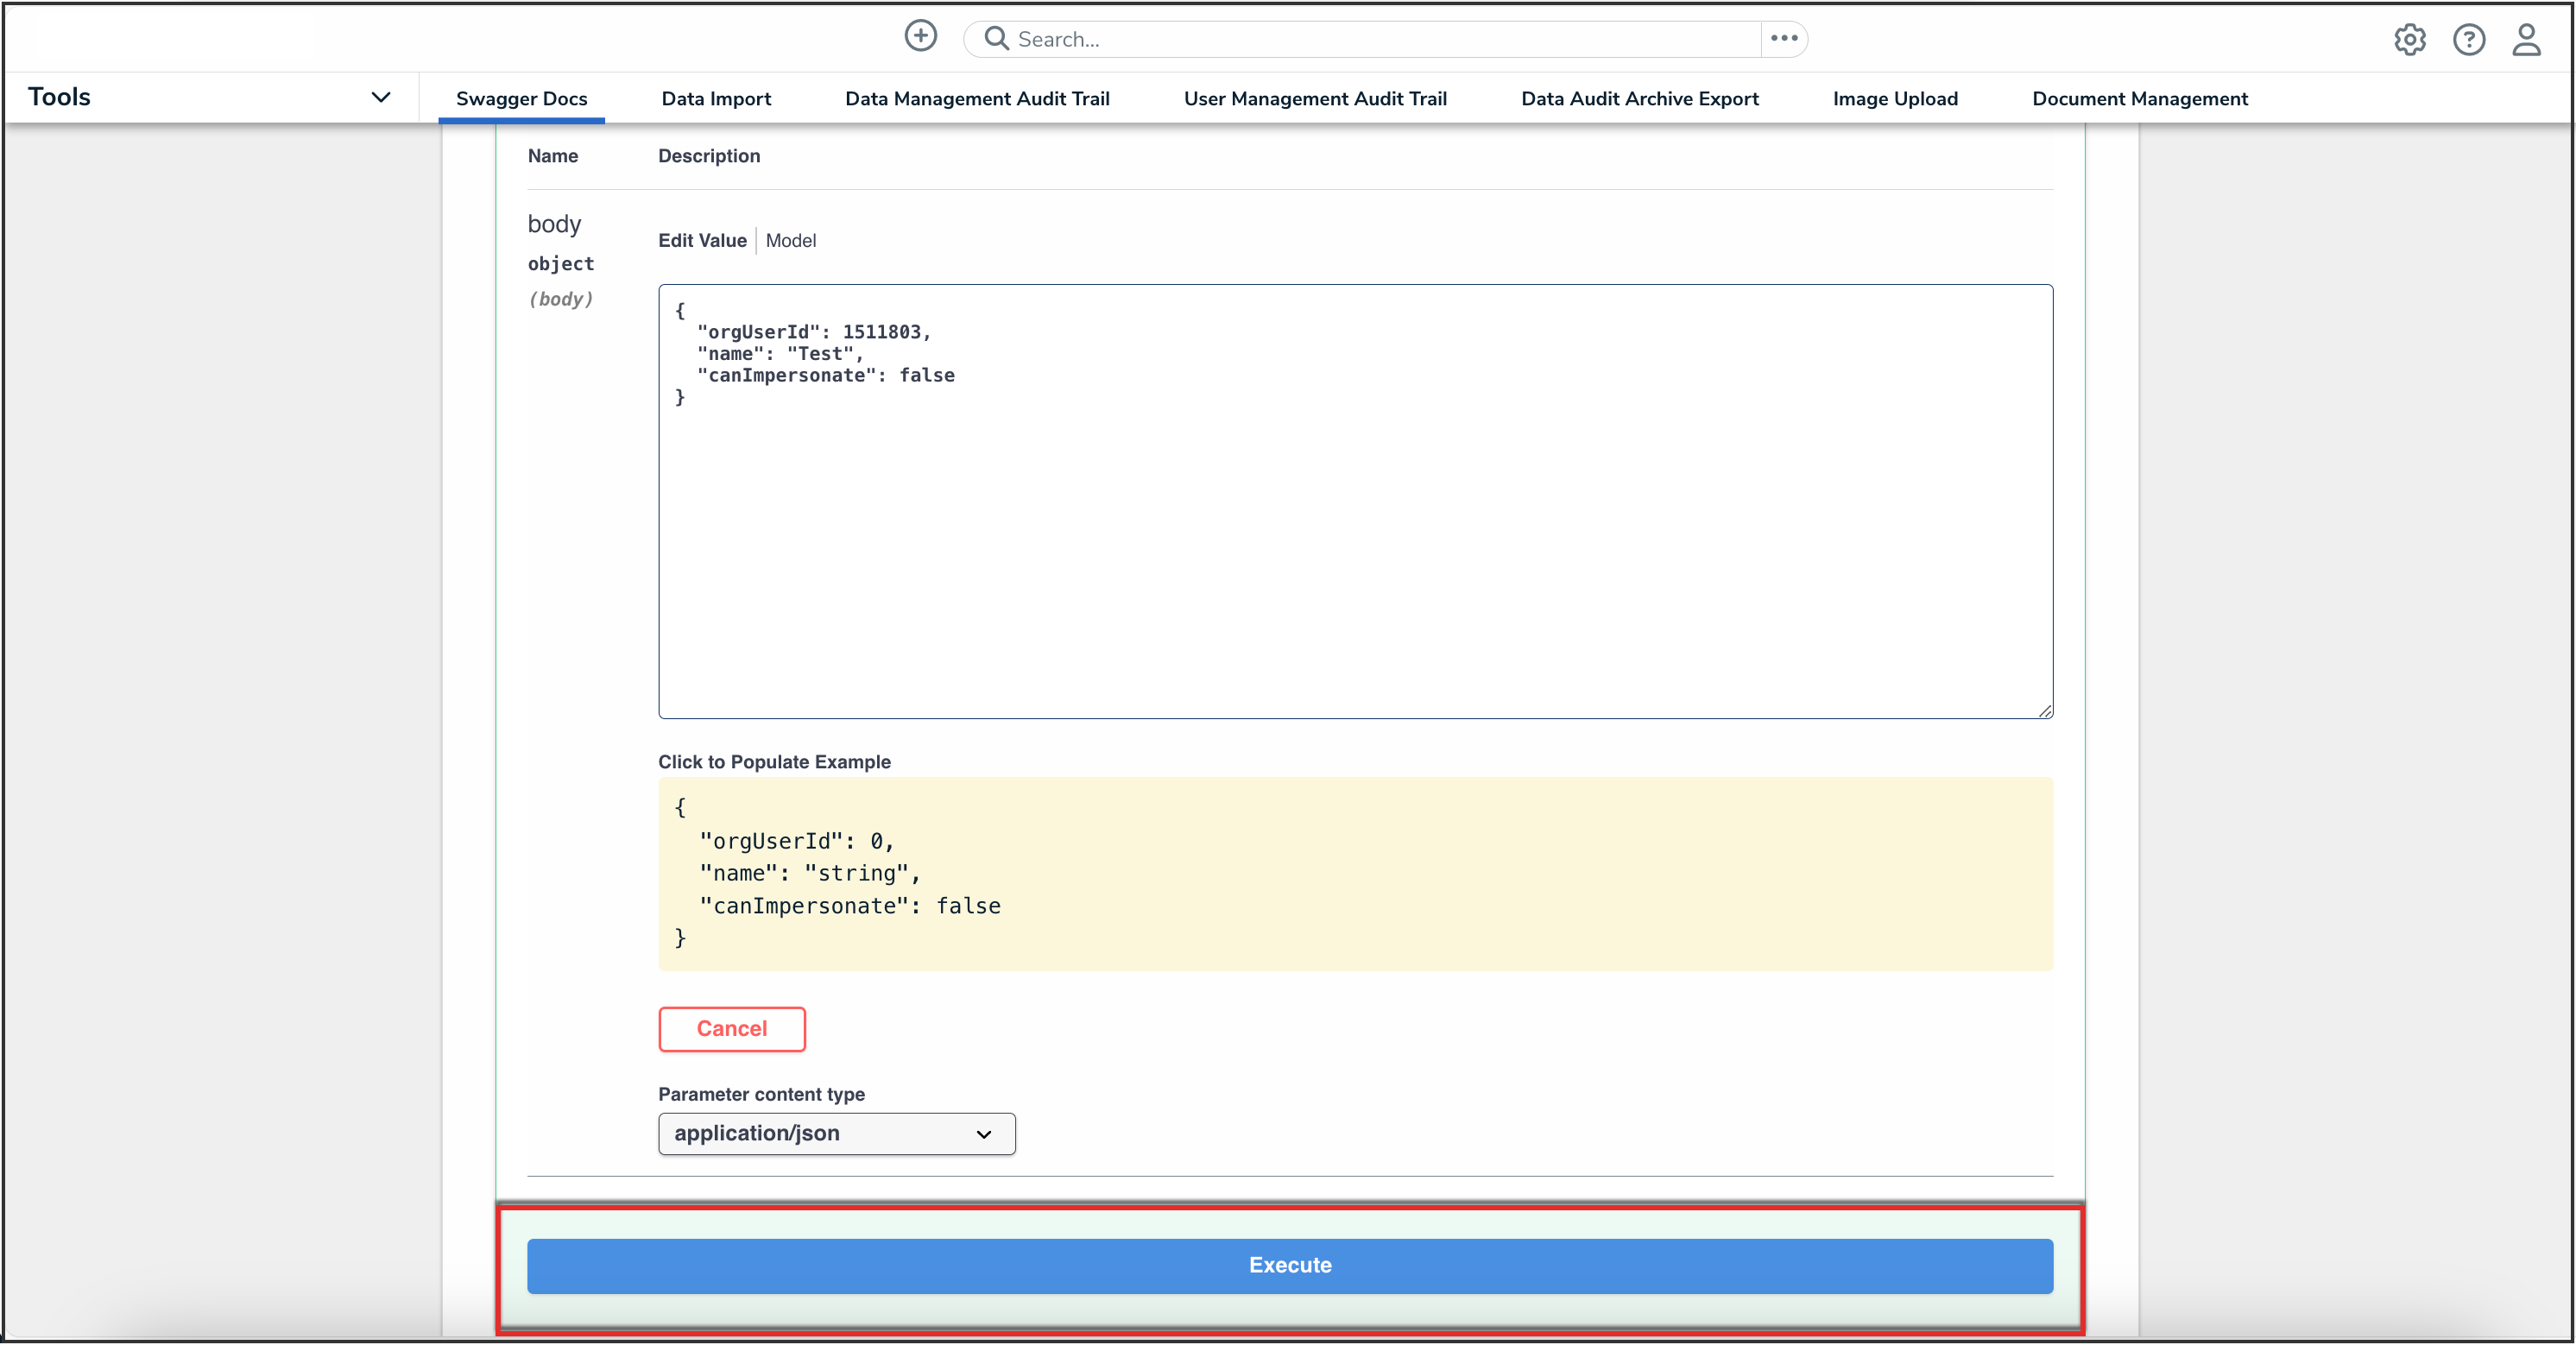
Task: Switch to the Model view link
Action: point(790,240)
